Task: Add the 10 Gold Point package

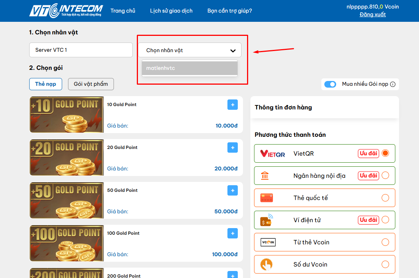Action: (233, 105)
